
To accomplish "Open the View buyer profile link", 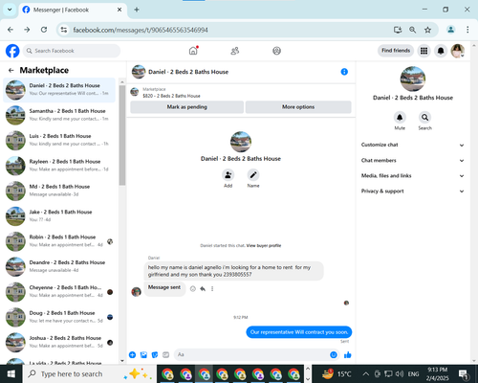I will click(x=264, y=246).
